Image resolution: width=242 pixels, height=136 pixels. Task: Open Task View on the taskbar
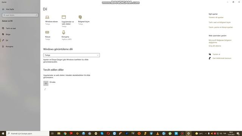(53, 133)
